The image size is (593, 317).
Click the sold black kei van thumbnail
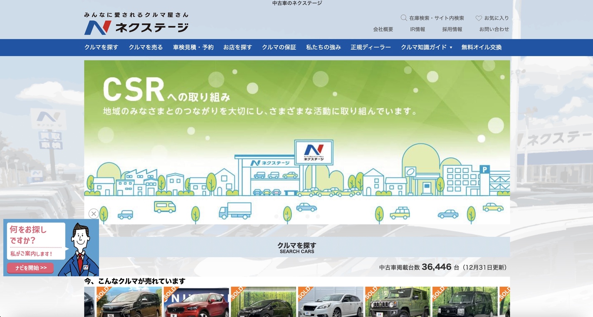coord(465,302)
